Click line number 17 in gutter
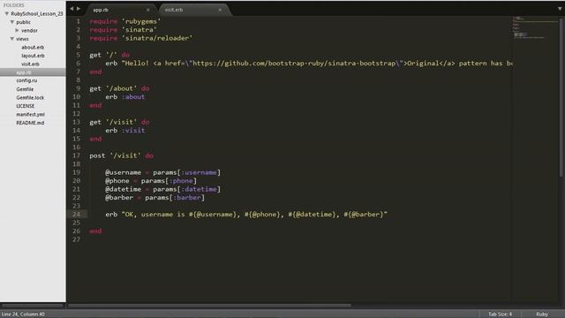 click(x=76, y=155)
